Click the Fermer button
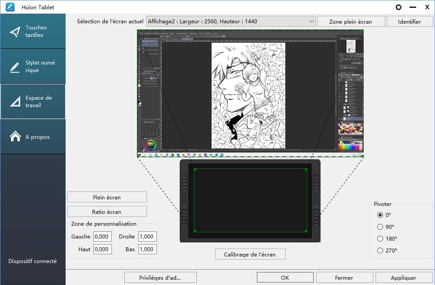 pyautogui.click(x=344, y=278)
